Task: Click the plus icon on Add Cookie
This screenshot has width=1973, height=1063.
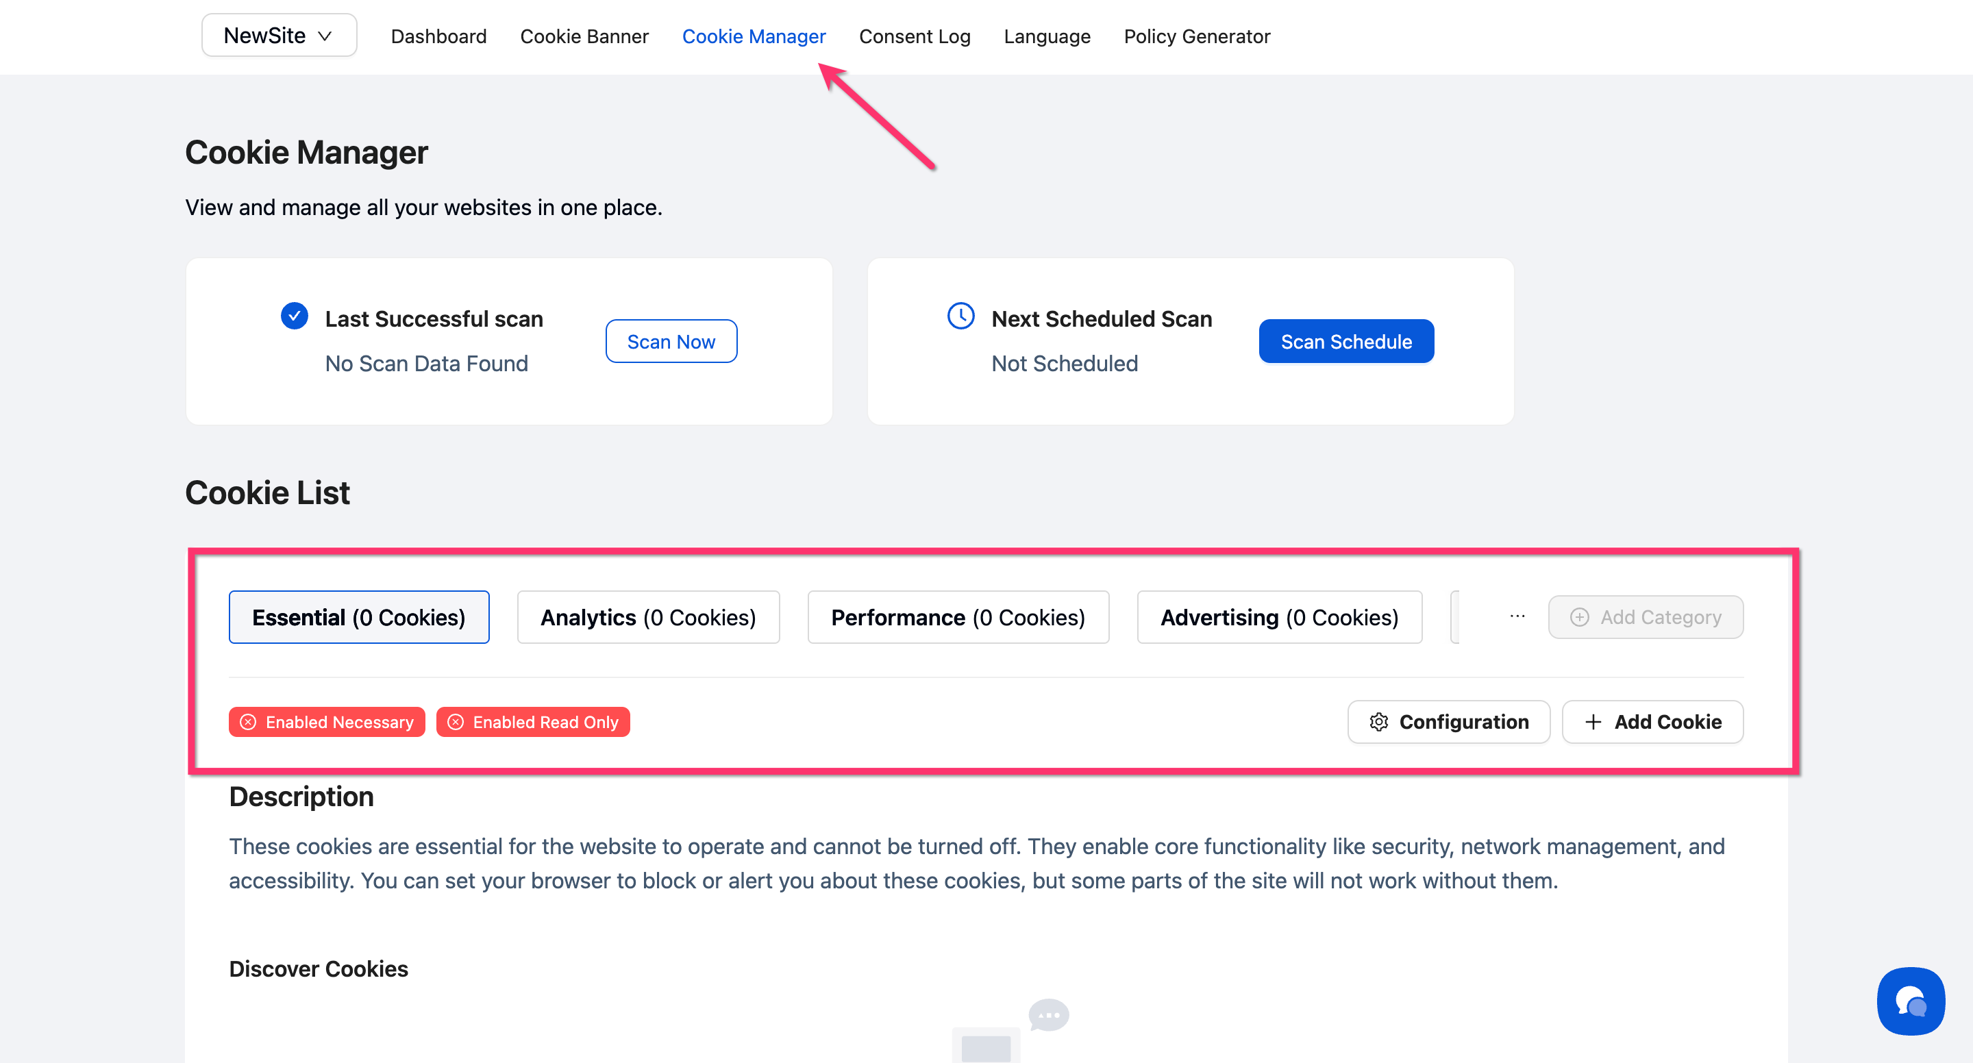Action: [x=1593, y=721]
